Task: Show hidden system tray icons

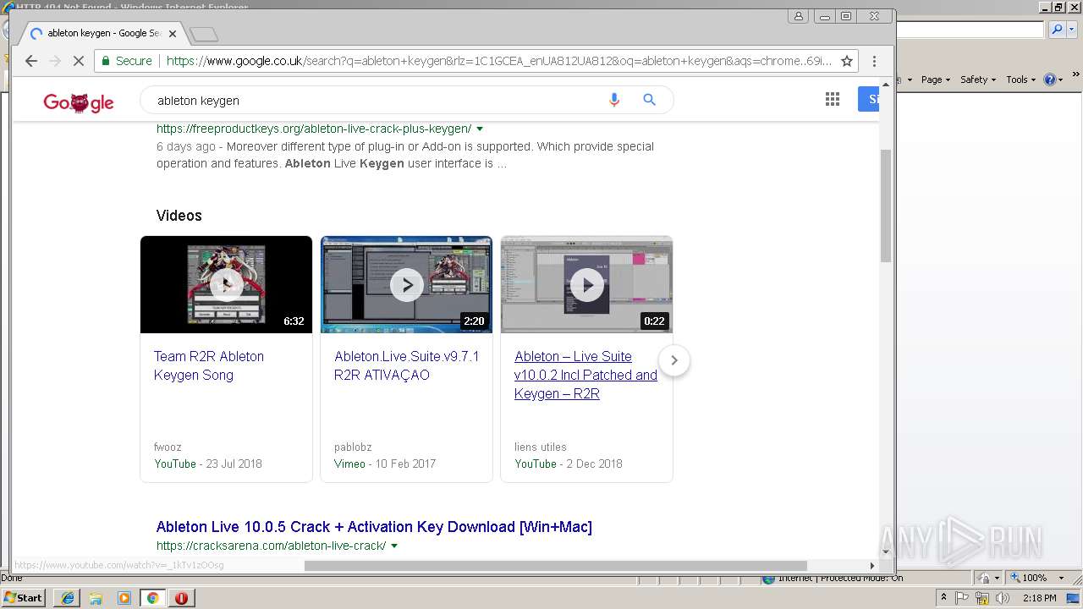Action: (944, 598)
